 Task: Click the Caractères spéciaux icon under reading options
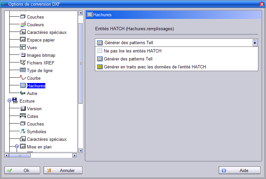pos(23,32)
